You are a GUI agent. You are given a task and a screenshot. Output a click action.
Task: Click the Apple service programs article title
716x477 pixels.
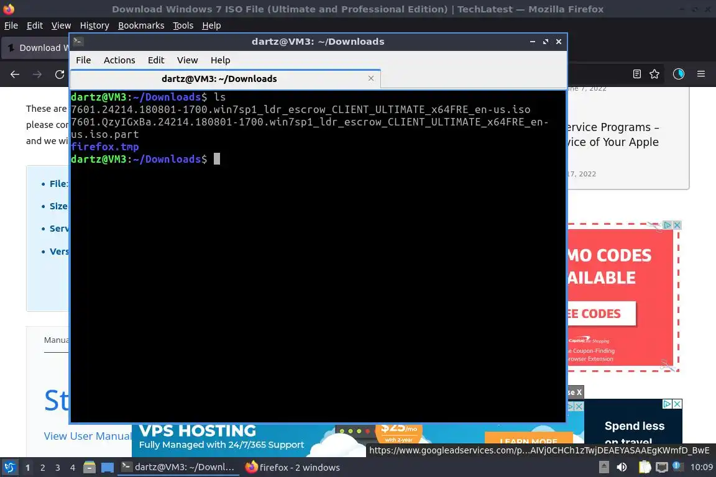click(x=612, y=135)
